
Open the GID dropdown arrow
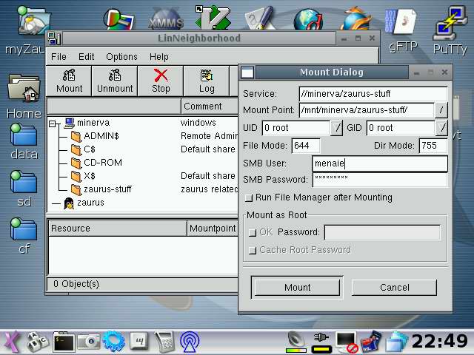coord(441,128)
